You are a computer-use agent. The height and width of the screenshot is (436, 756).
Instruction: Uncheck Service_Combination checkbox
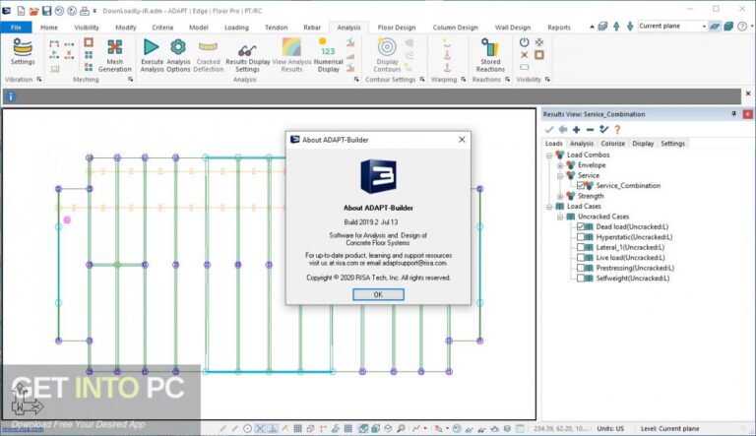click(581, 185)
